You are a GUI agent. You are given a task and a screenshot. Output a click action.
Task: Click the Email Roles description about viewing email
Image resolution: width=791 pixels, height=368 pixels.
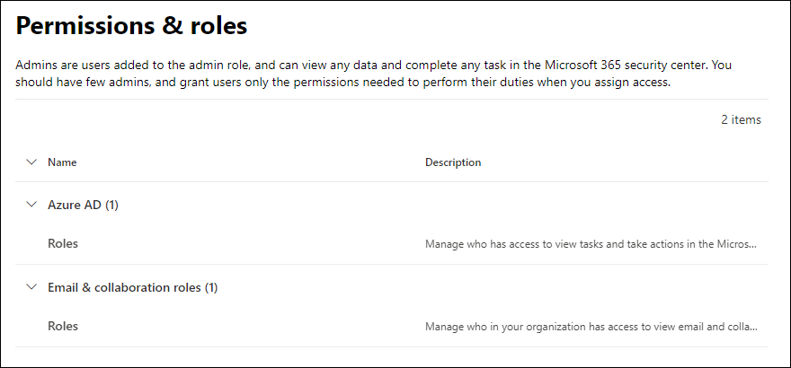591,326
